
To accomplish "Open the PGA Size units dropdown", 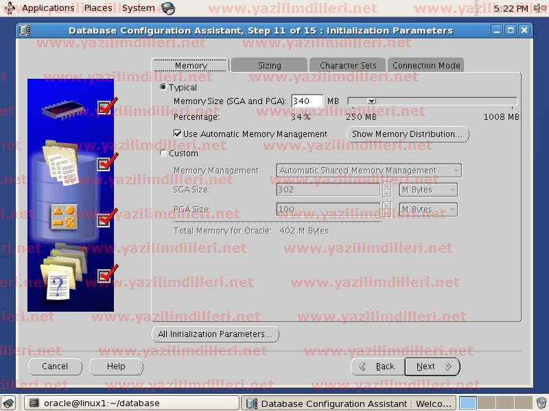I will pyautogui.click(x=428, y=210).
